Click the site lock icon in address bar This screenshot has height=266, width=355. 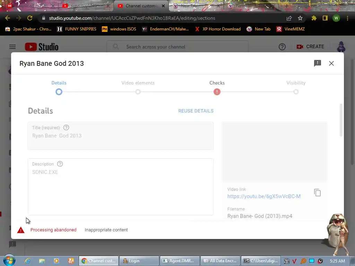pyautogui.click(x=43, y=18)
